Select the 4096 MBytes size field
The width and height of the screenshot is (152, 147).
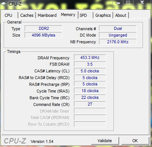coord(43,35)
